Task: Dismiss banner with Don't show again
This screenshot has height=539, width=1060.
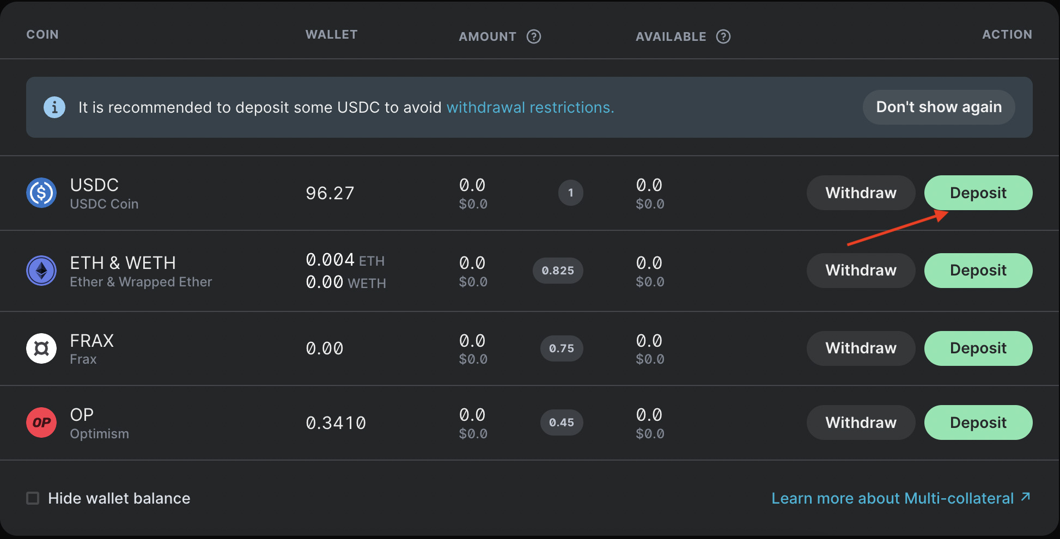Action: tap(939, 107)
